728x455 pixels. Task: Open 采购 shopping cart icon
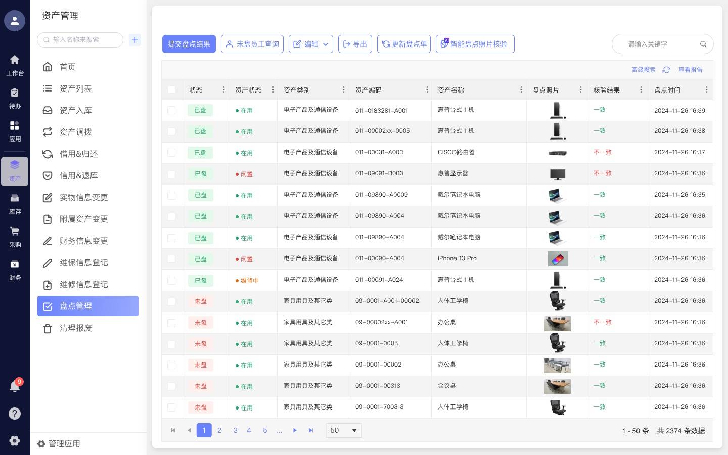click(x=15, y=236)
